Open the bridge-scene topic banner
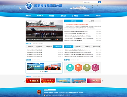 79,81
